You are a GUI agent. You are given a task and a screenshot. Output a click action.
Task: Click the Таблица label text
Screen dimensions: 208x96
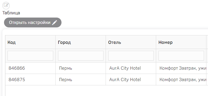tap(11, 13)
